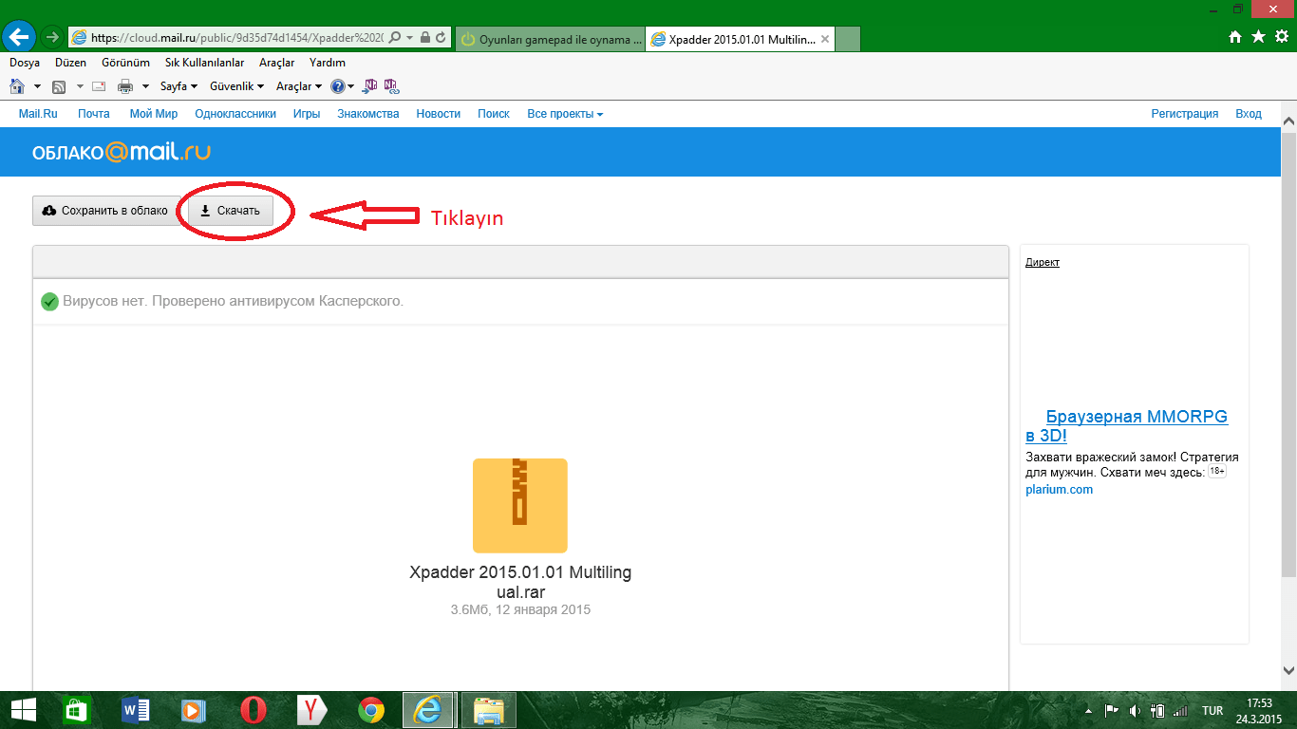
Task: Open the Araçlar menu in the menu bar
Action: tap(277, 63)
